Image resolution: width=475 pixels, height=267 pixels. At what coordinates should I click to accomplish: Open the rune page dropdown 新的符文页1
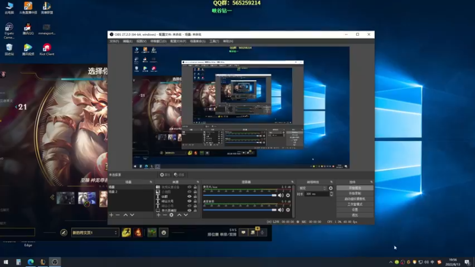[95, 233]
